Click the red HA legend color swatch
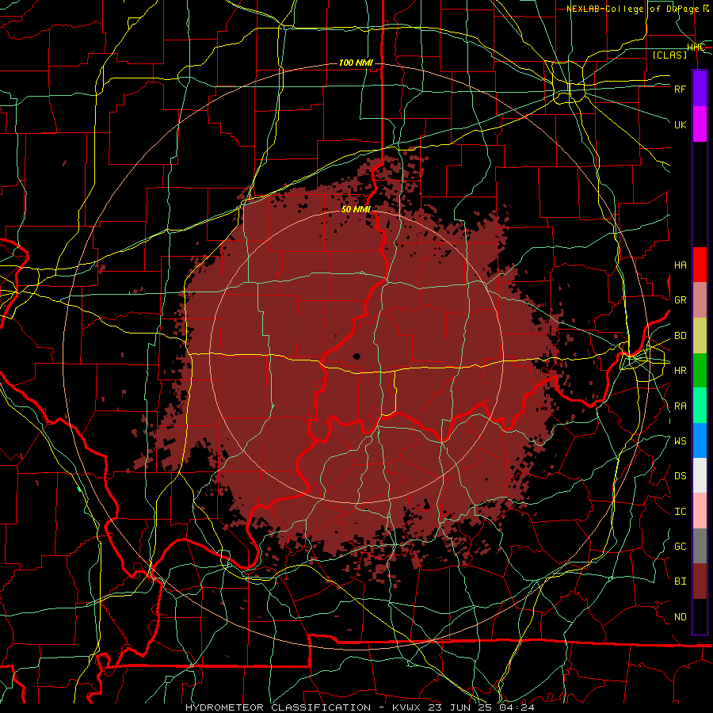Screen dimensions: 713x713 (700, 265)
